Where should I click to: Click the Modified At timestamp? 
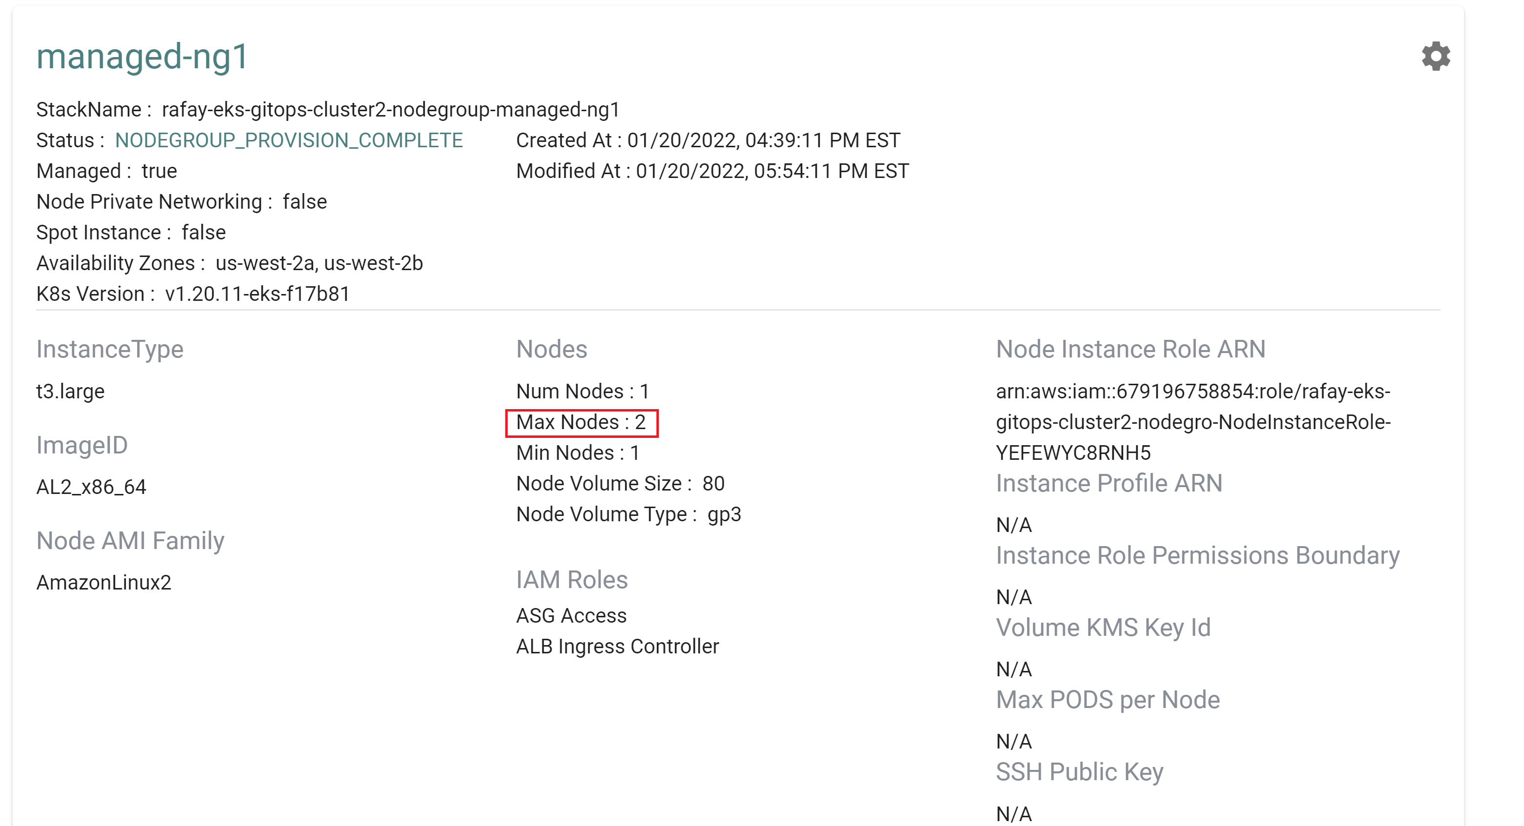point(713,171)
